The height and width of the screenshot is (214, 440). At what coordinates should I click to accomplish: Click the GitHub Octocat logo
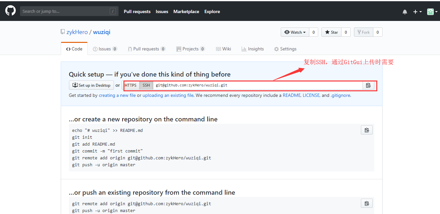(11, 11)
